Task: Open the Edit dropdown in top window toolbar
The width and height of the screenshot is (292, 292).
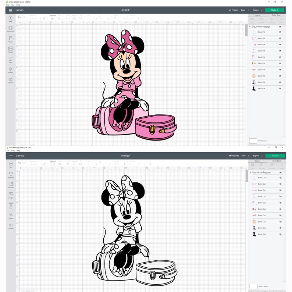Action: pos(60,18)
